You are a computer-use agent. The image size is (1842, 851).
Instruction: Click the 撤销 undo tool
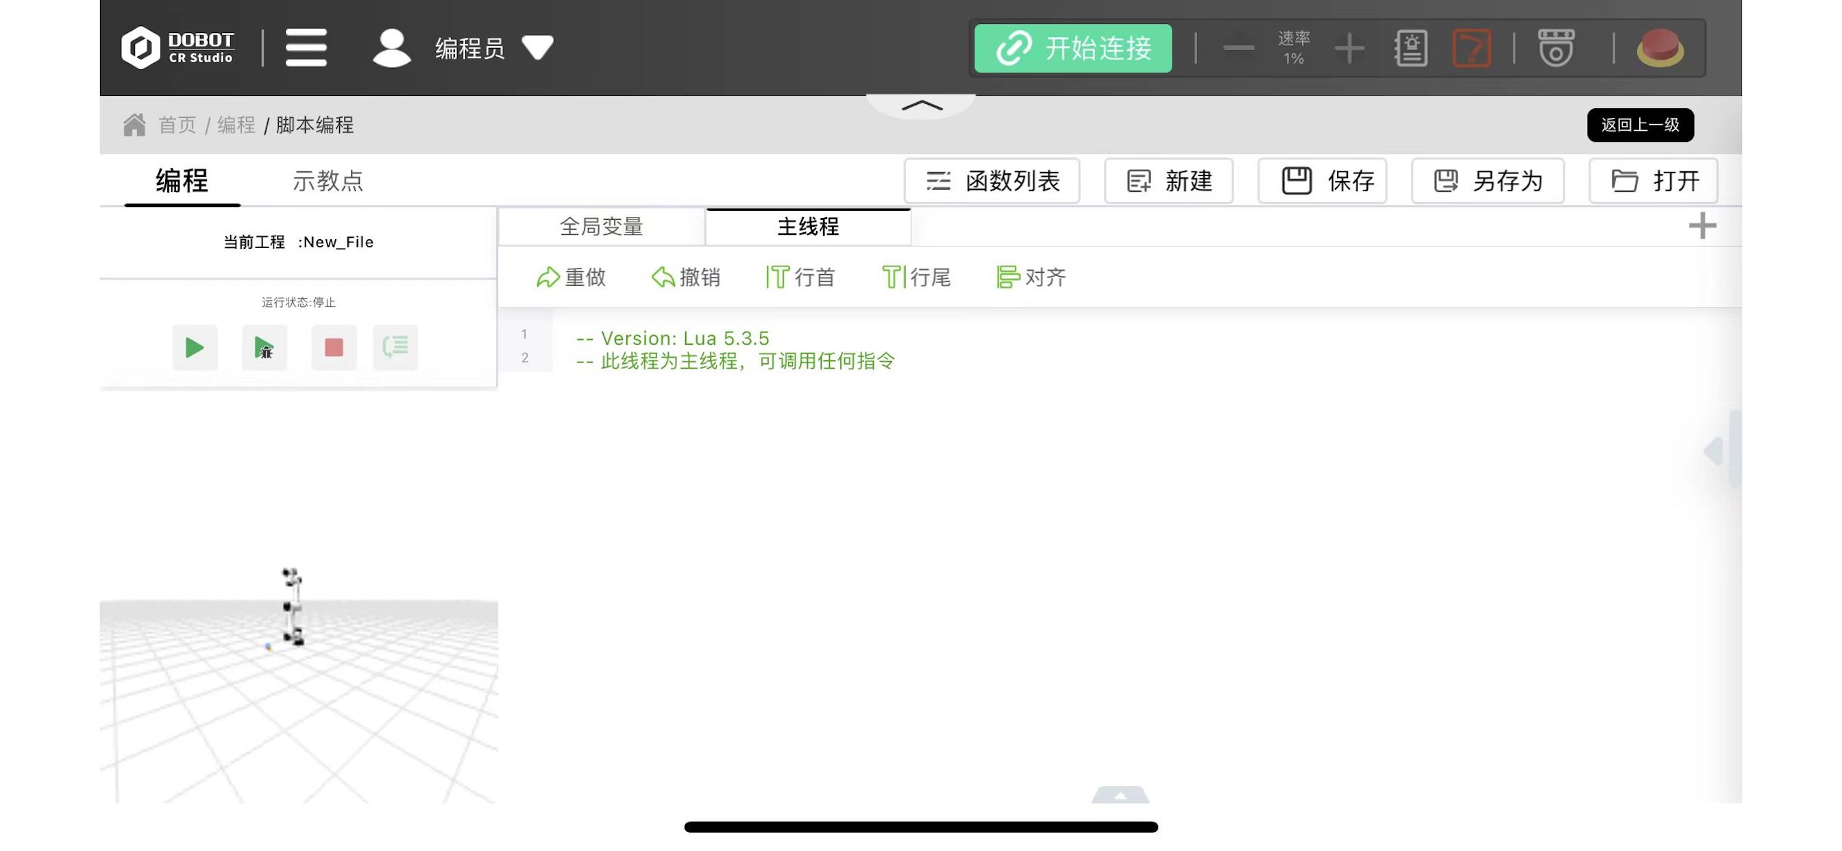[x=685, y=277]
